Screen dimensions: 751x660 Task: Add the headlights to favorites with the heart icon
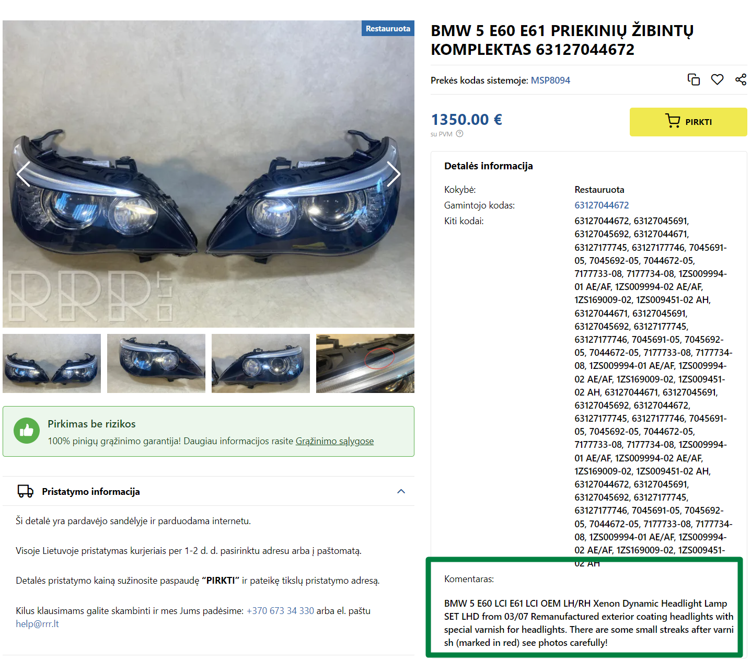[x=717, y=79]
